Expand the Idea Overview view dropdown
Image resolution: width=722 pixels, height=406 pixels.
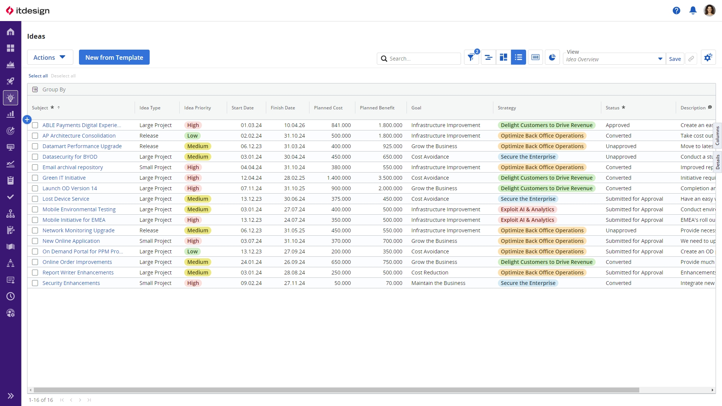coord(660,59)
